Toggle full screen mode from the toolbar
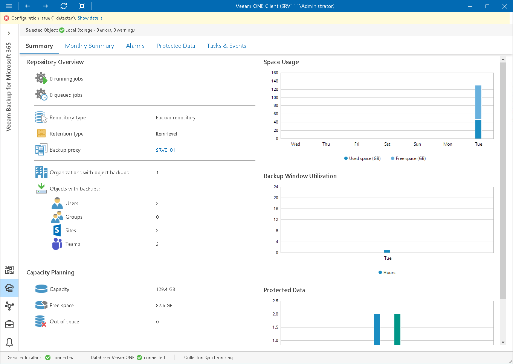 81,6
